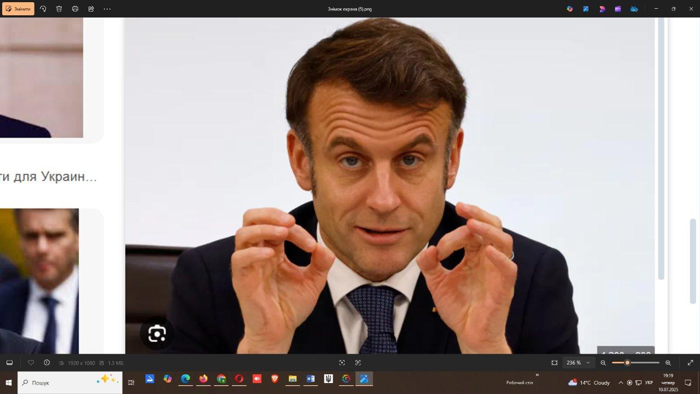Expand the Робочий стіл toolbar chevron
Image resolution: width=700 pixels, height=394 pixels.
(537, 375)
